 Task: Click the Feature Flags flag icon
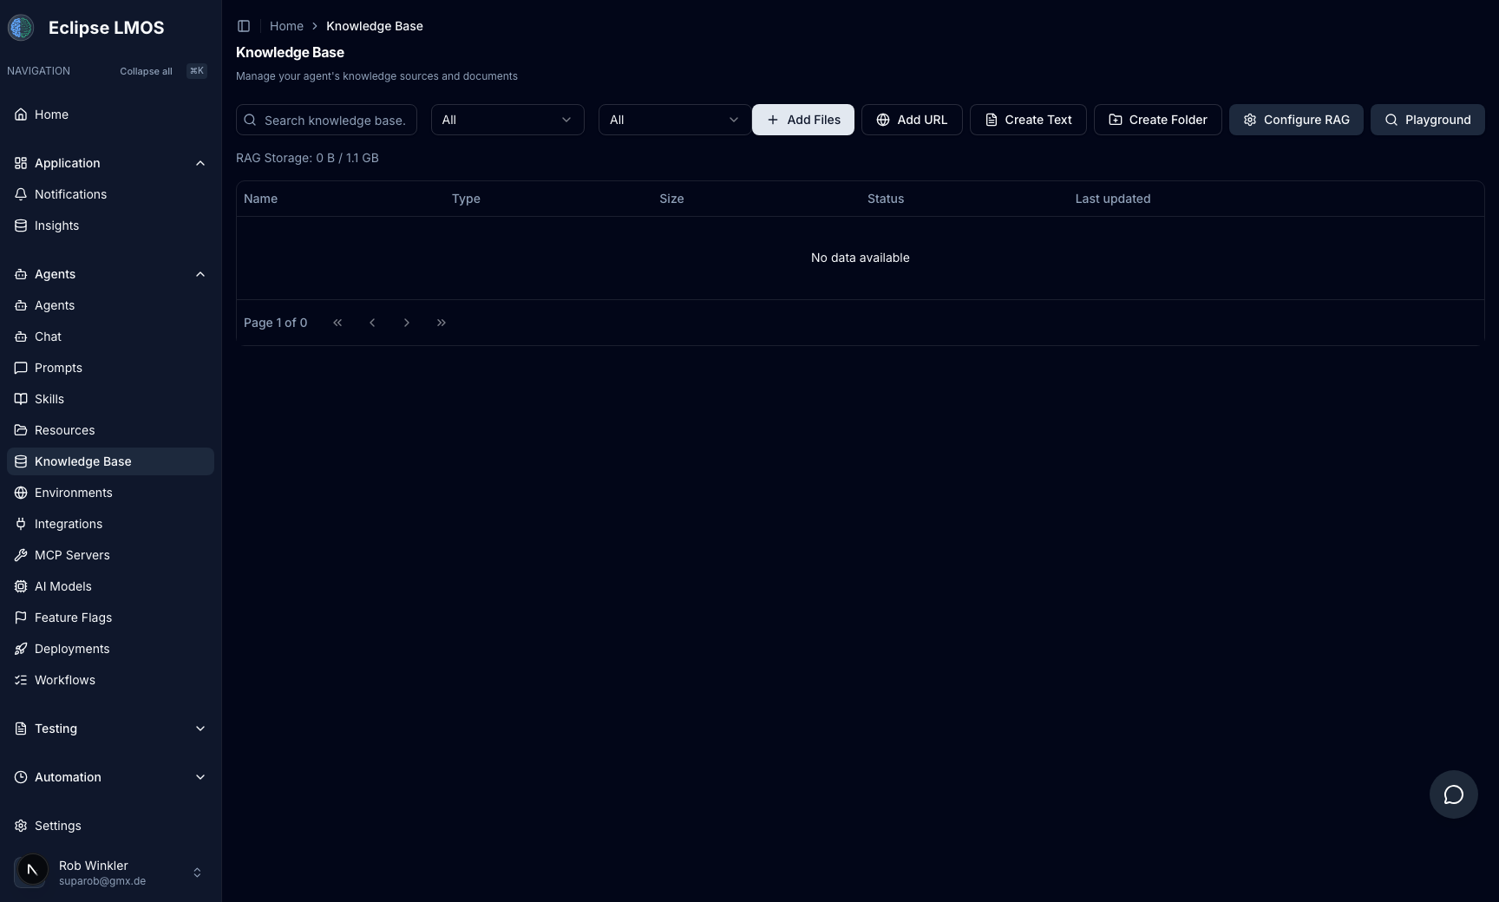[21, 618]
